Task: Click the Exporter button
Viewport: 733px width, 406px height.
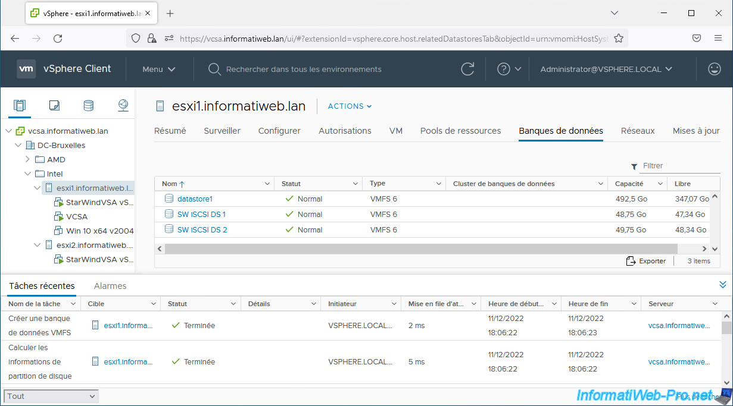Action: (x=646, y=261)
